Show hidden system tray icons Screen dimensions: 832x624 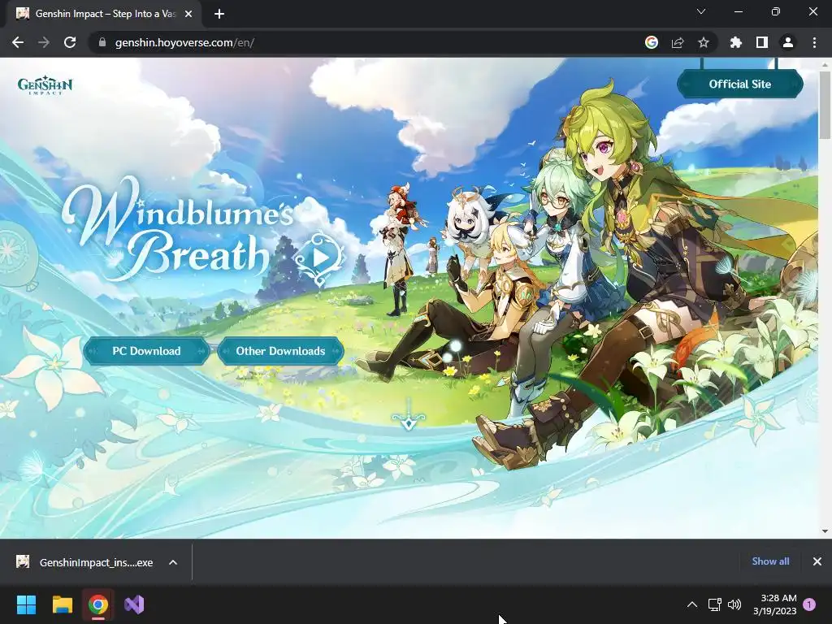point(692,604)
